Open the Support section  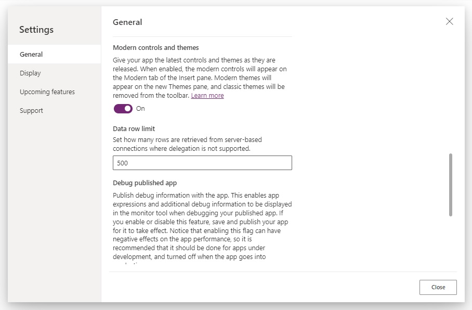coord(31,110)
